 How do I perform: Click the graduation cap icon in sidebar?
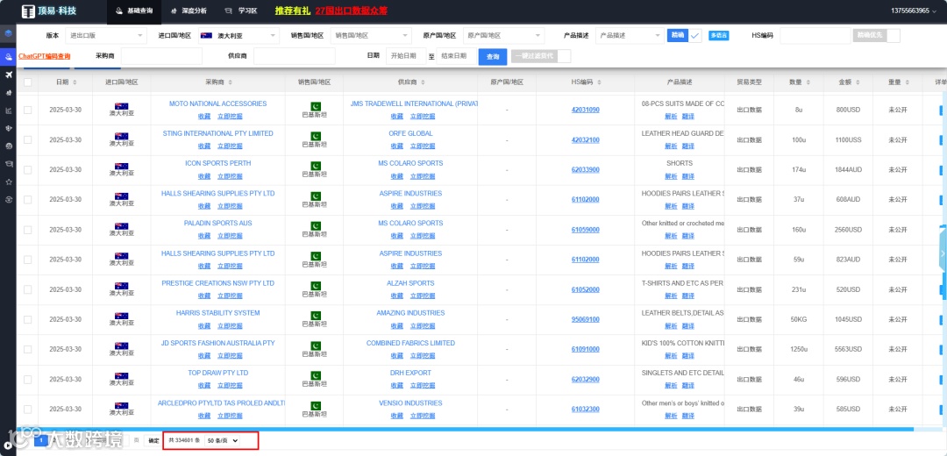click(x=8, y=164)
